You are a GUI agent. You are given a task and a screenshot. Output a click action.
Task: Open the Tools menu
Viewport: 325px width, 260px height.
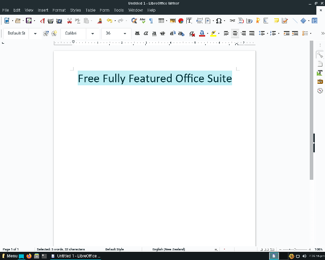click(119, 10)
